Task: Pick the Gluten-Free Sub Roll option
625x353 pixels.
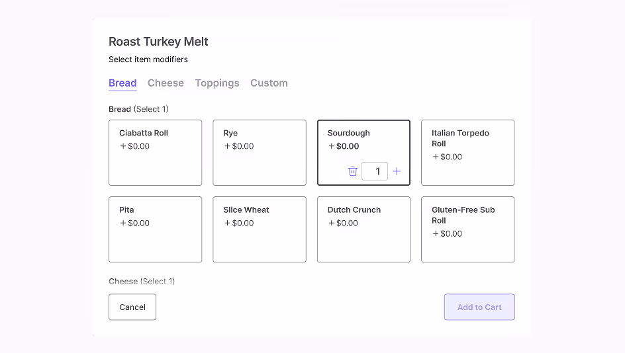Action: pos(468,229)
